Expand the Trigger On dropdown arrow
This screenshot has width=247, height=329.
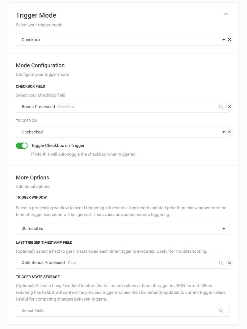click(x=224, y=132)
